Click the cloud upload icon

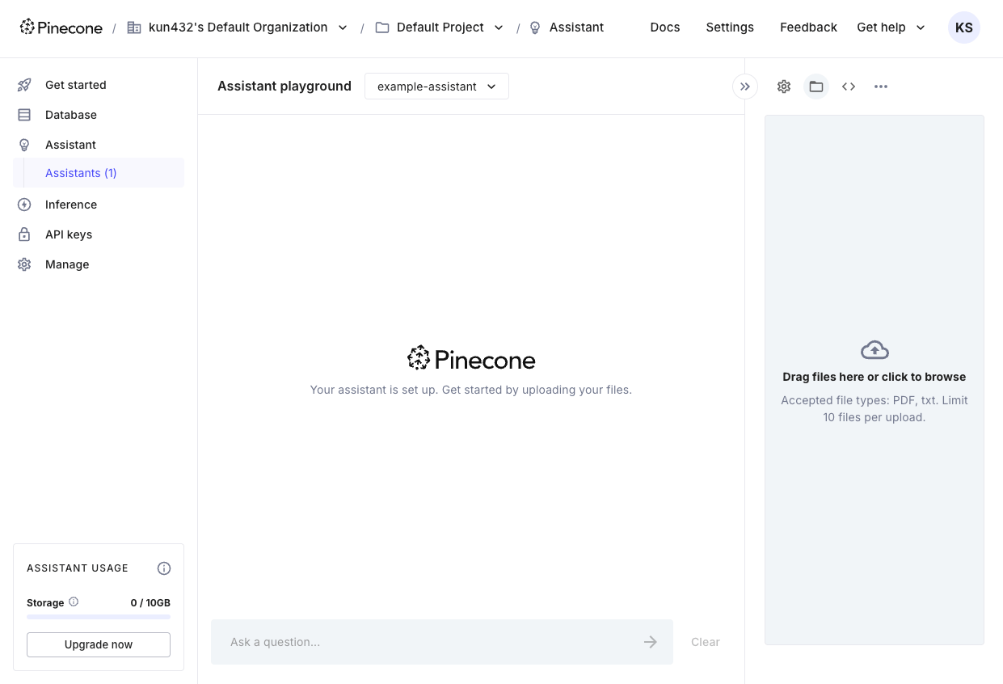point(874,350)
